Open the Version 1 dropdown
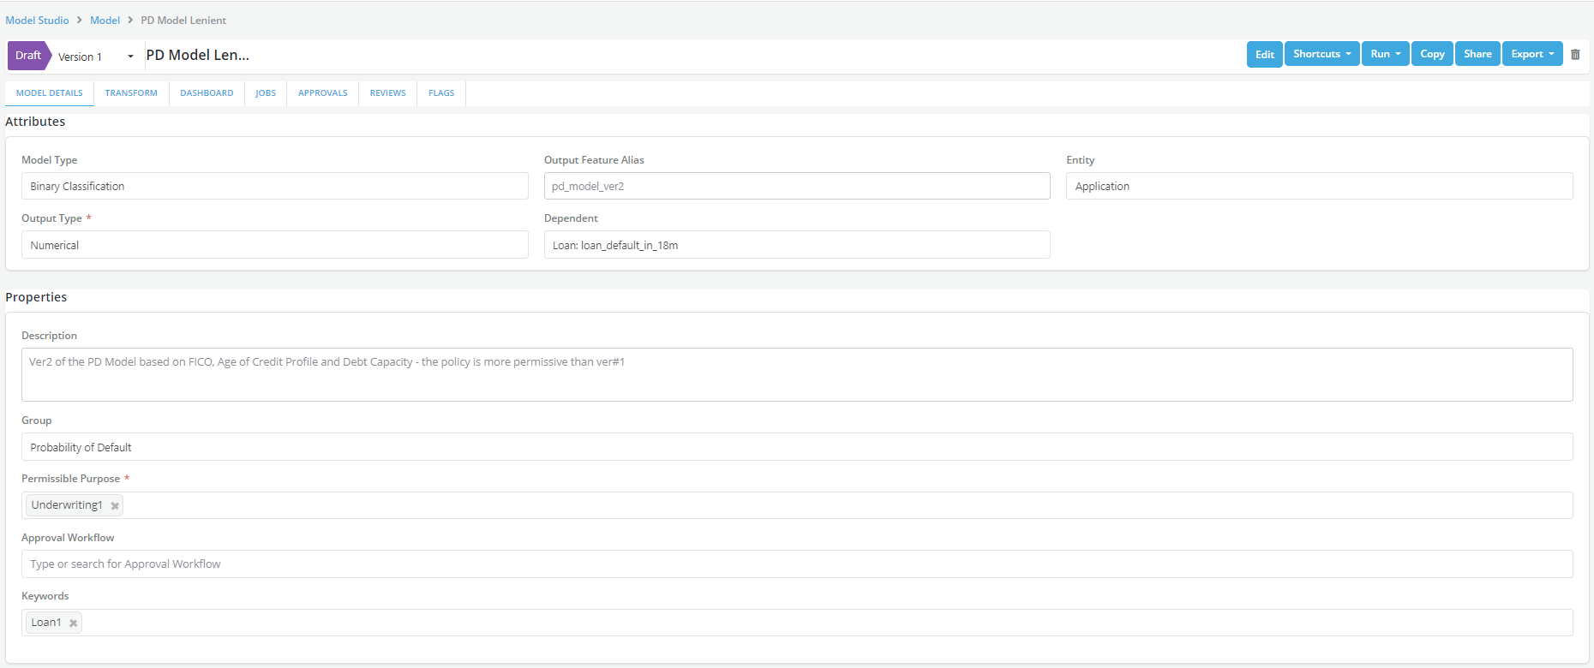Screen dimensions: 1594x668 (94, 57)
